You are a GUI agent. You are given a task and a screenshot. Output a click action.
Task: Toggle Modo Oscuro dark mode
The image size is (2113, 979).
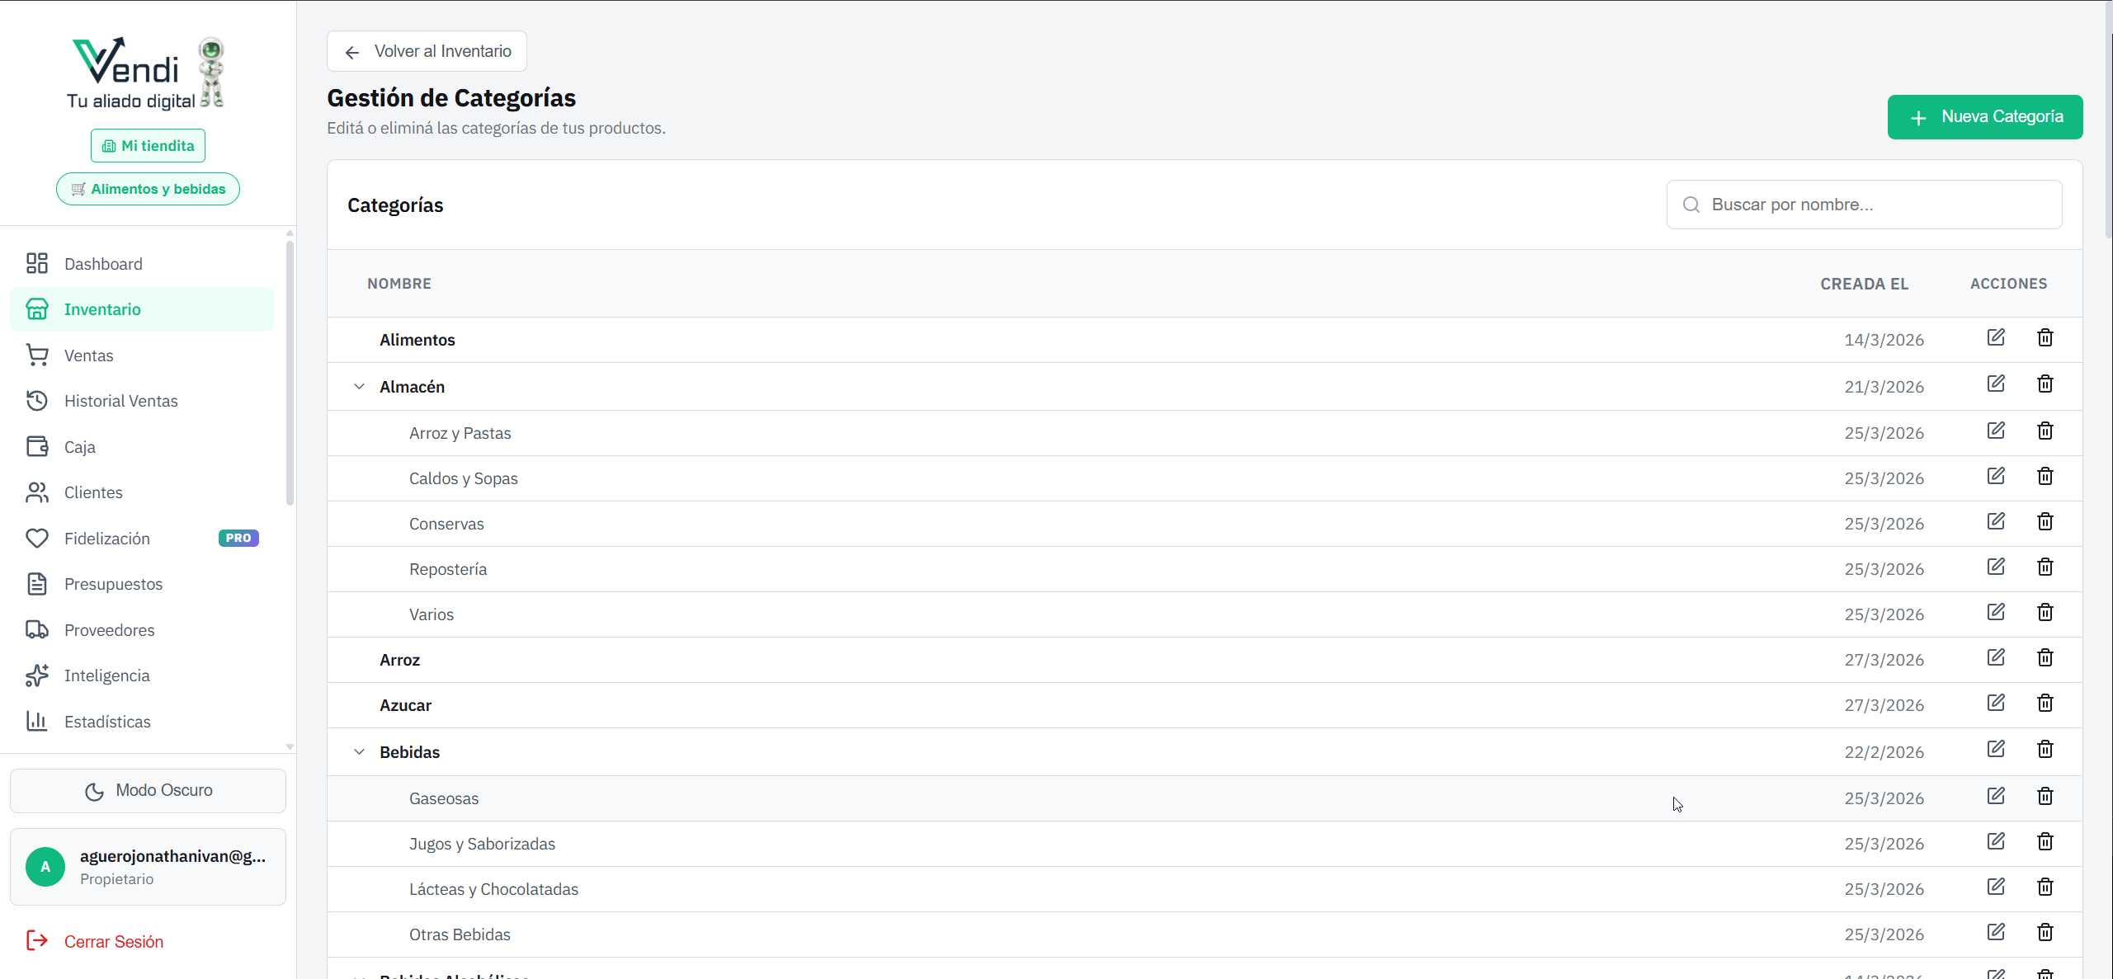pos(148,790)
